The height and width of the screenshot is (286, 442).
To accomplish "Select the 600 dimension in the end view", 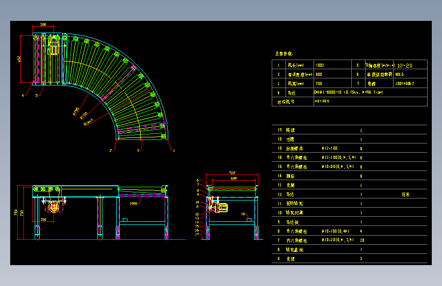I will pos(233,178).
